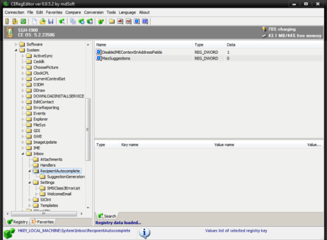Screen dimensions: 327x240
Task: Click the blue info icon in status bar
Action: 144,233
